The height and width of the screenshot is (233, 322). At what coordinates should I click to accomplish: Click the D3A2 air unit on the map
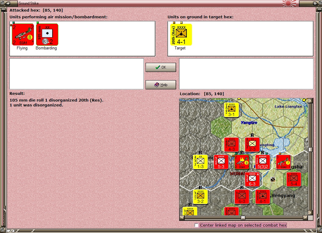pos(284,162)
